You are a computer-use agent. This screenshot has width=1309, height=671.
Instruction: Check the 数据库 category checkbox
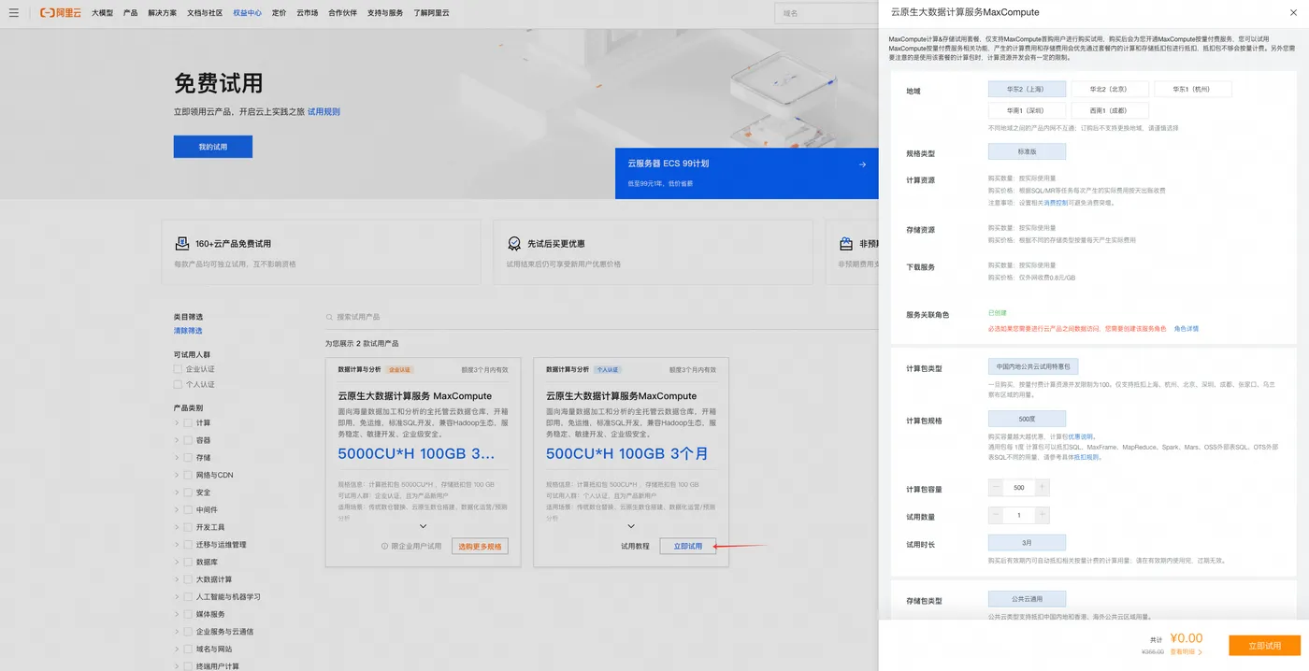(189, 562)
